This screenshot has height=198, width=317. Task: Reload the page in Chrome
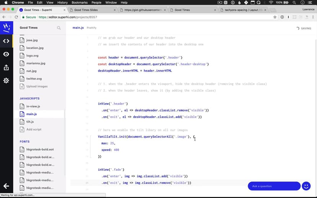[x=16, y=17]
